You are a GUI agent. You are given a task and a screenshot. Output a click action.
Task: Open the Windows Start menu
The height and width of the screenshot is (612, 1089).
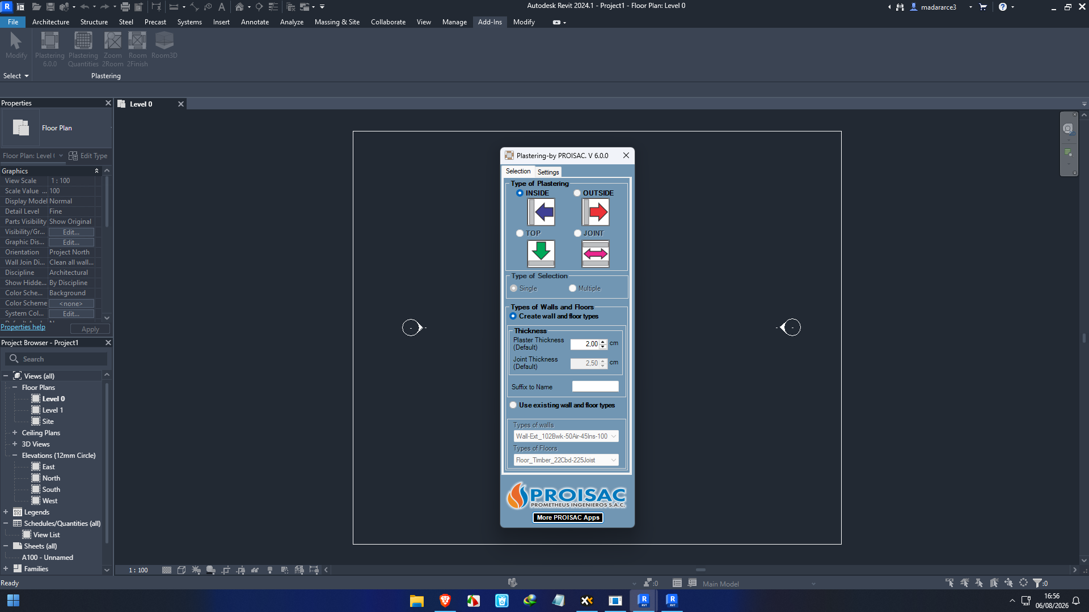point(13,600)
